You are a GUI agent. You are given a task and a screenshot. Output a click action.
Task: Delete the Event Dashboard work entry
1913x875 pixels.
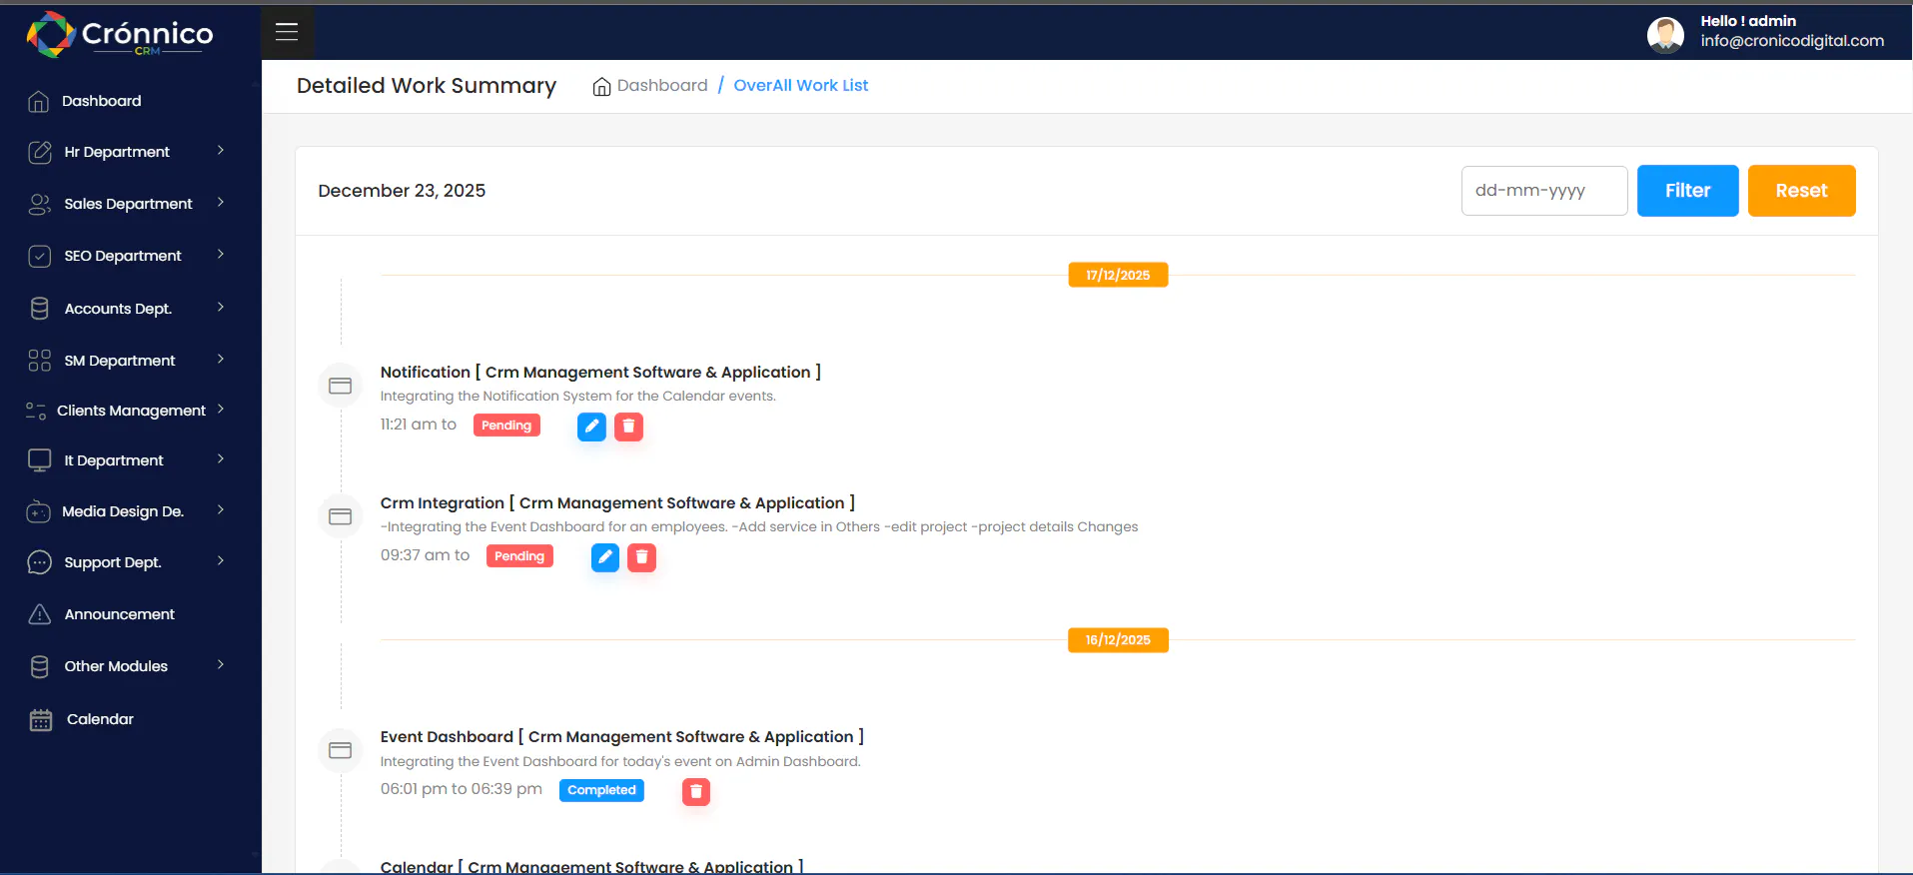tap(696, 792)
